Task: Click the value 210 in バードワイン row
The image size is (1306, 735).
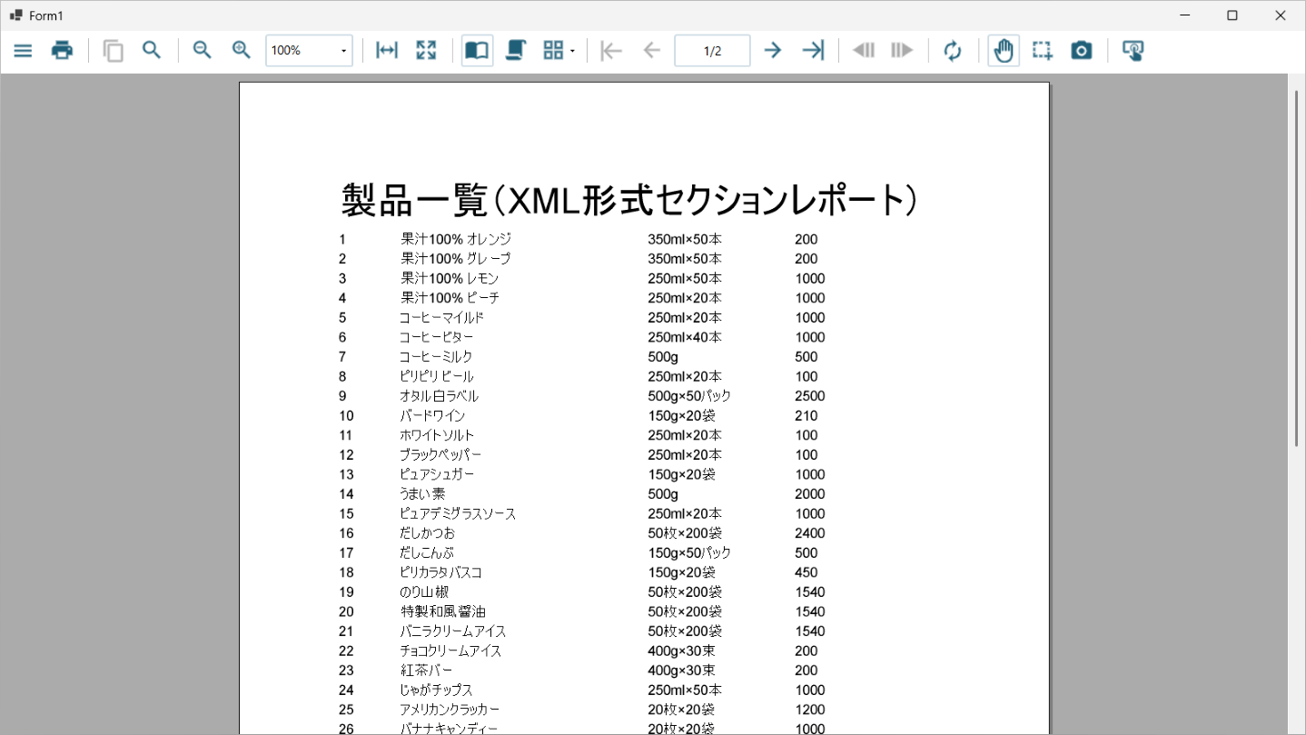Action: coord(806,416)
